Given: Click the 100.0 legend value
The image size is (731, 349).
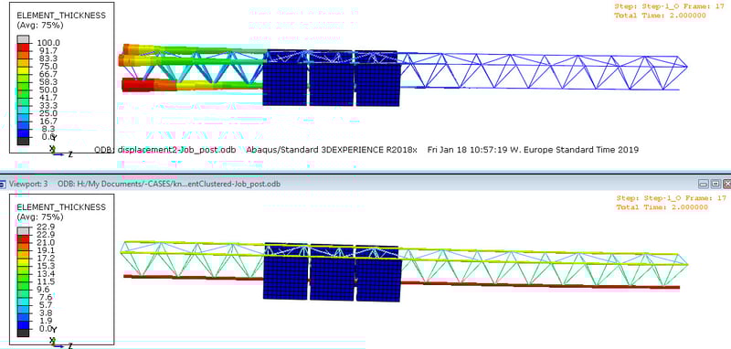Looking at the screenshot, I should click(48, 43).
